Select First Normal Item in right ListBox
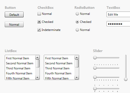 (59, 58)
